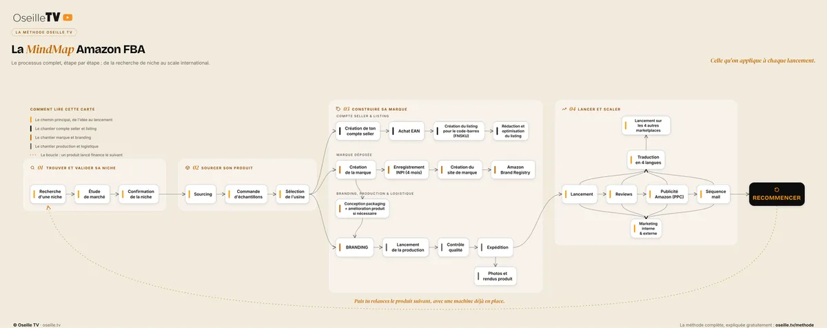Click the 'LA MÉTHODE OSEILLE TV' pill badge
The width and height of the screenshot is (827, 328).
(x=44, y=32)
